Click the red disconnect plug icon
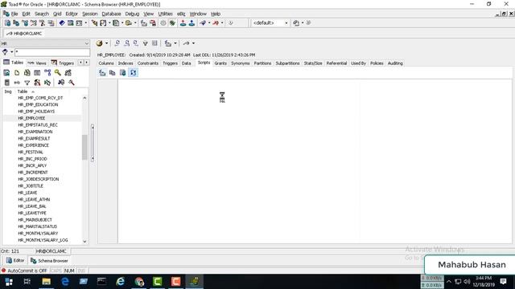Screen dimensions: 515x289 216,23
